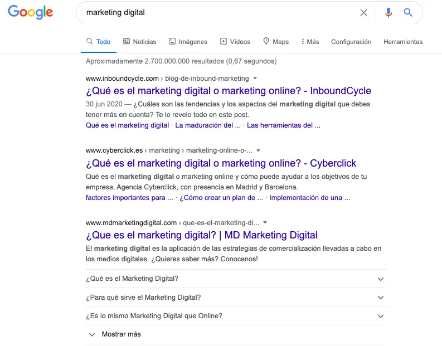Click inside the marketing digital search field
Screen dimensions: 442x346
coord(217,12)
